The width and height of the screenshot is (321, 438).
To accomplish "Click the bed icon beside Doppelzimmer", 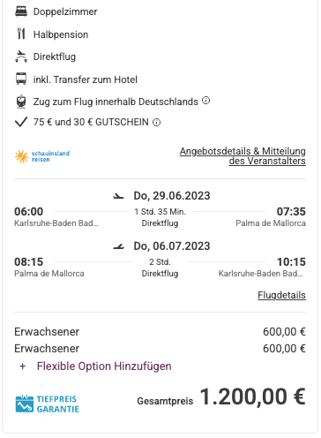I will (21, 11).
